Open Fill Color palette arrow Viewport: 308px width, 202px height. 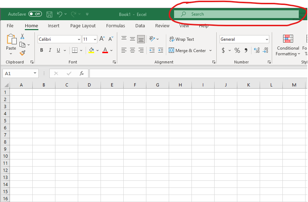pos(97,50)
